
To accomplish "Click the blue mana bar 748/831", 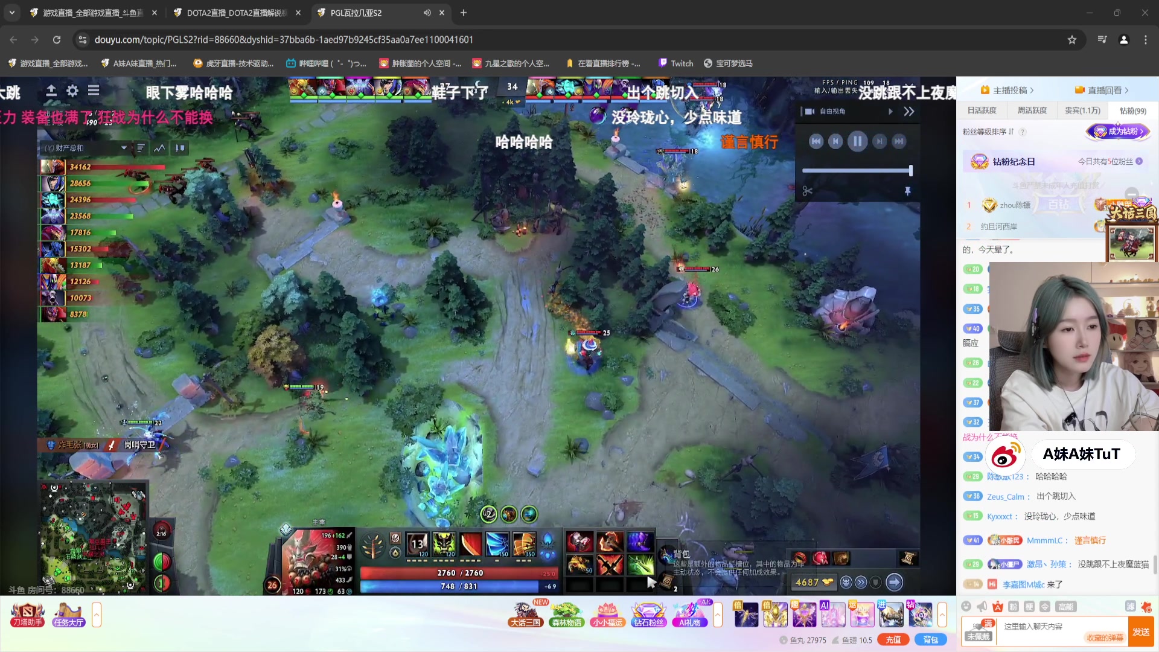I will pyautogui.click(x=459, y=586).
